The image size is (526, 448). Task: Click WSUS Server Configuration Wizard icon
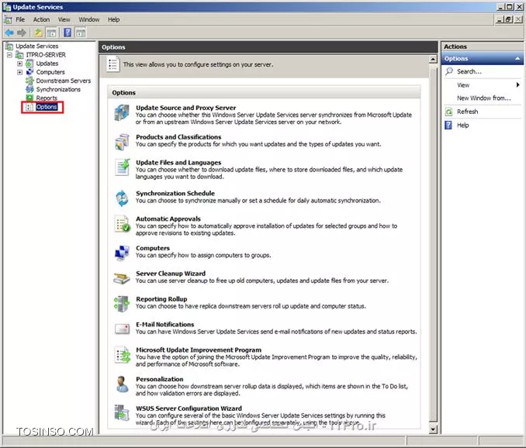click(122, 413)
